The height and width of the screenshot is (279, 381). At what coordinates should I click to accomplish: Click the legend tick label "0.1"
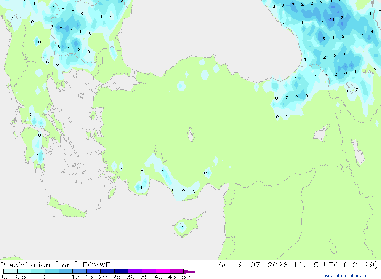pos(6,277)
